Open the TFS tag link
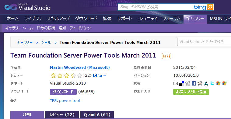This screenshot has width=231, height=119. pyautogui.click(x=53, y=101)
